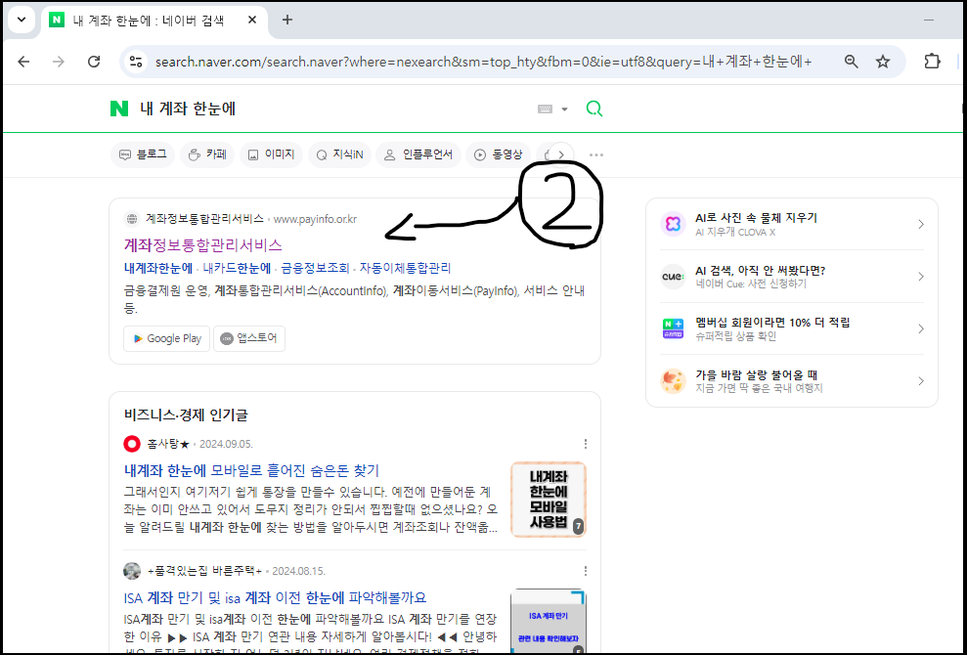Click the 품격있는집 바른주택 profile picture
The width and height of the screenshot is (967, 655).
click(132, 571)
